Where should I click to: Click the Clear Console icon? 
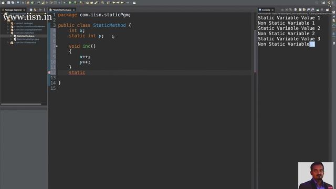pyautogui.click(x=296, y=10)
